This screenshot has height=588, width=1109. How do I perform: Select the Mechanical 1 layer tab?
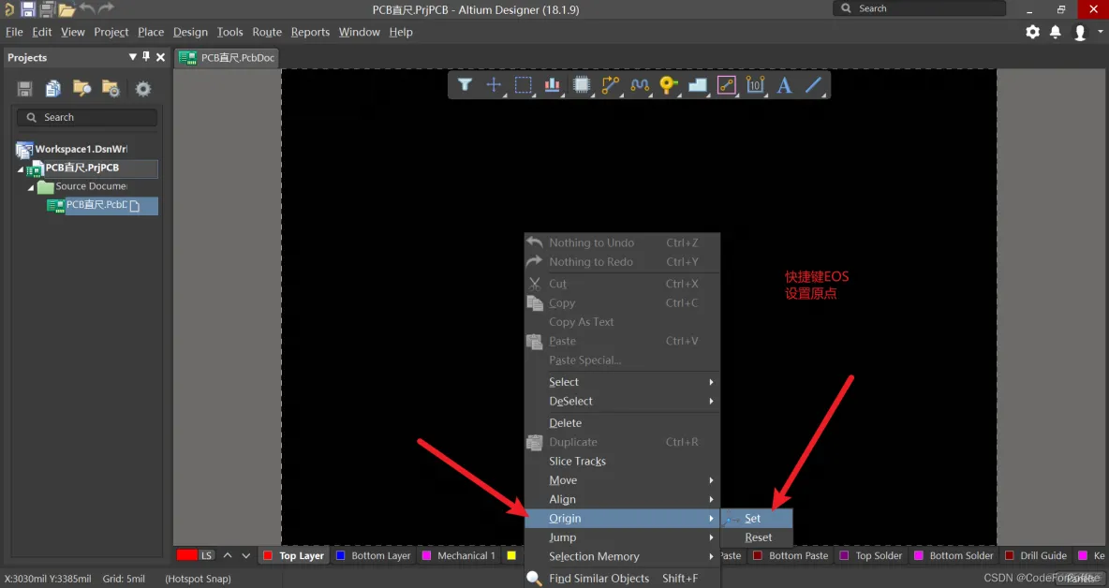pos(459,555)
